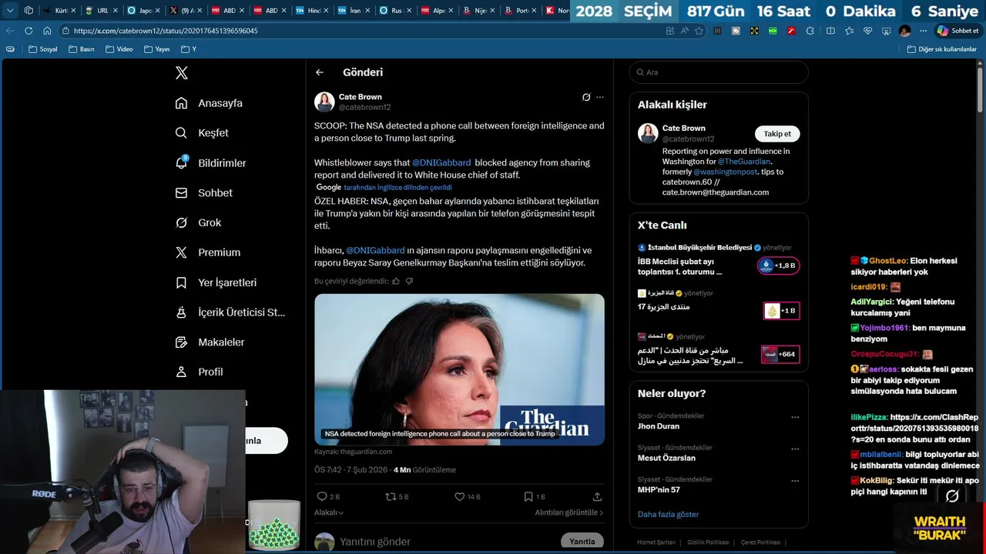
Task: Open Profil in sidebar
Action: pyautogui.click(x=200, y=372)
